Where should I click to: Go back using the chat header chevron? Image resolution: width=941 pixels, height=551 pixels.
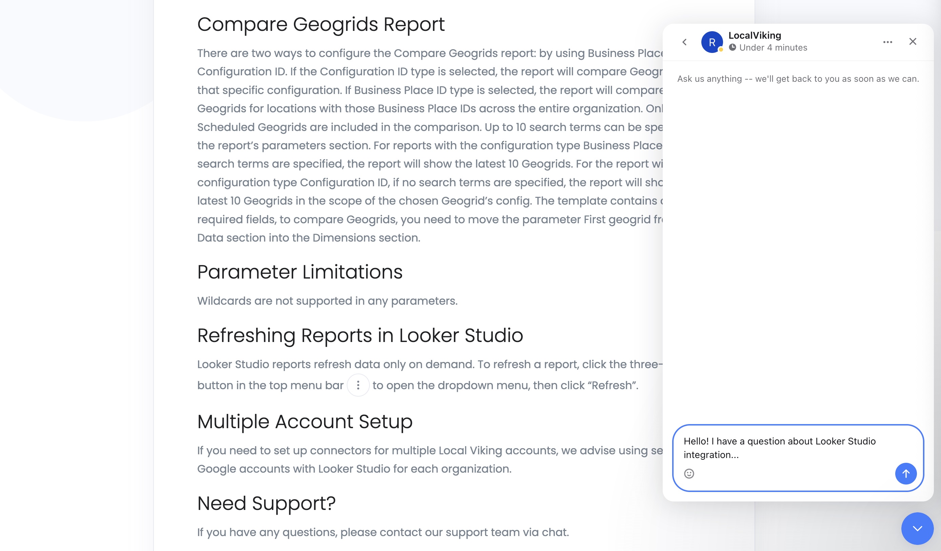(x=684, y=42)
